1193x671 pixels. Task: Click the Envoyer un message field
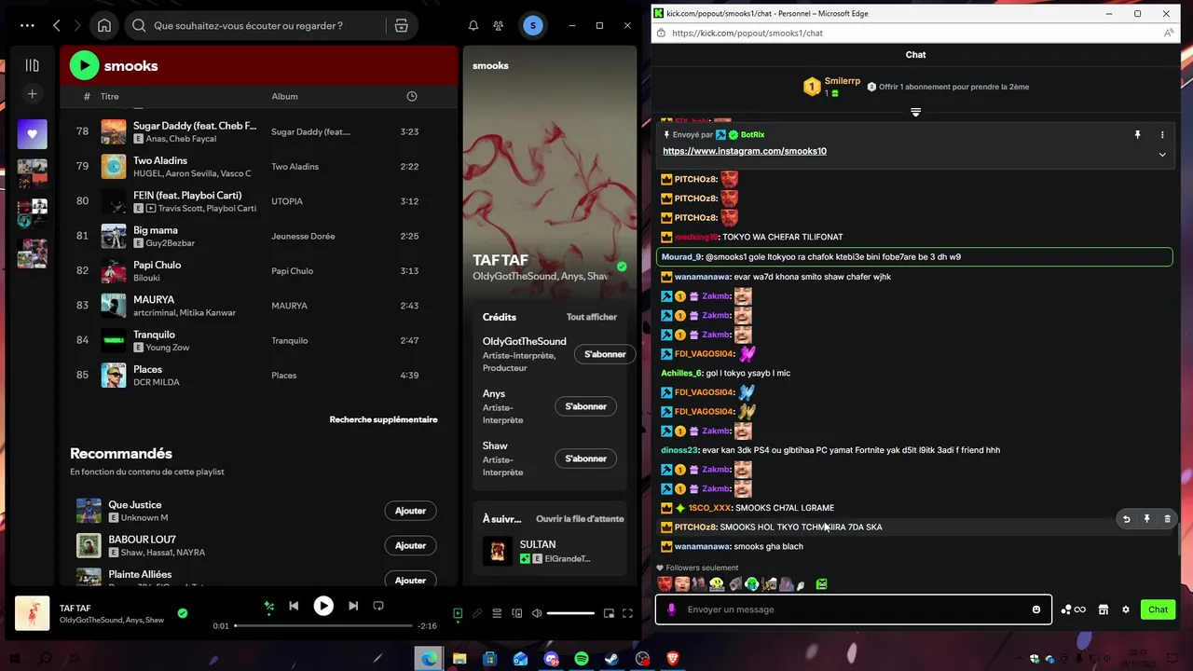853,609
